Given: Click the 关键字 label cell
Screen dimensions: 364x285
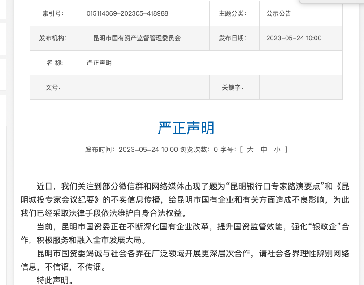Looking at the screenshot, I should 232,87.
